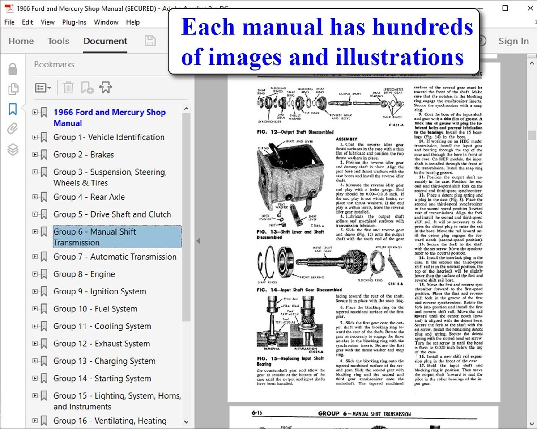
Task: Select 'Group 14 - Starting System' bookmark
Action: tap(102, 379)
